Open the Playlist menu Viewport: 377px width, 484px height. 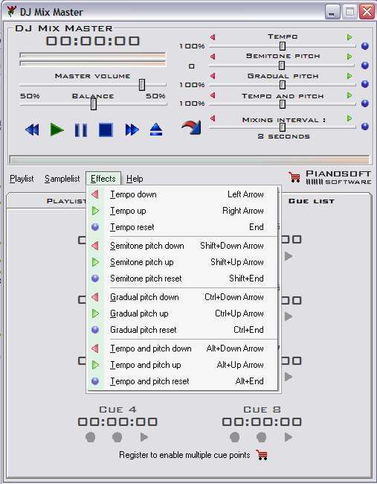(22, 179)
